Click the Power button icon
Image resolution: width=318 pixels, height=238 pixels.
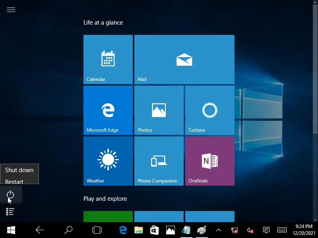click(x=10, y=194)
